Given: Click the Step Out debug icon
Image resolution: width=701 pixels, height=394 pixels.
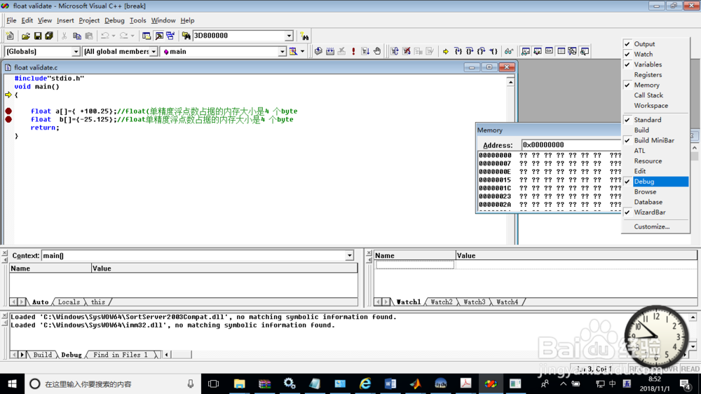Looking at the screenshot, I should [x=481, y=51].
